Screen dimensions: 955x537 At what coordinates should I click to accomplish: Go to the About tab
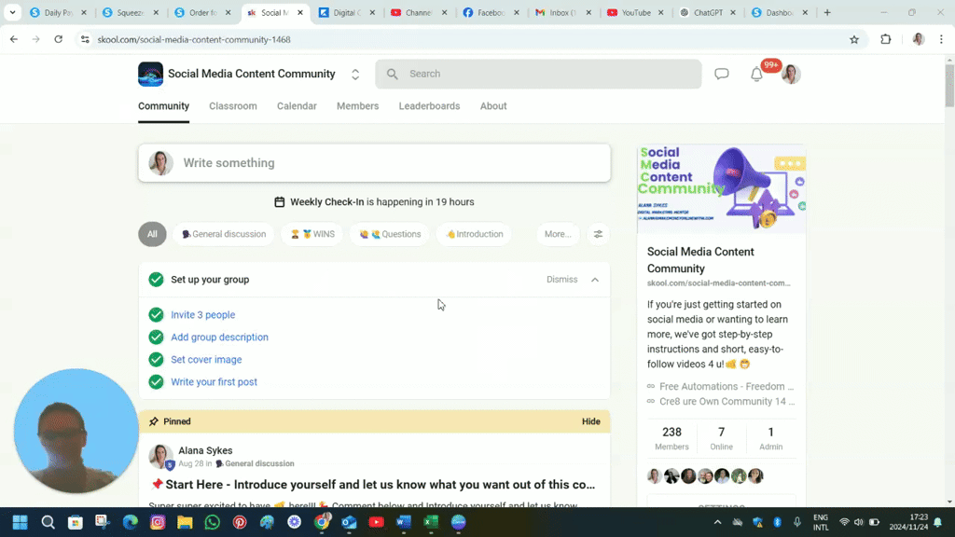pyautogui.click(x=493, y=106)
